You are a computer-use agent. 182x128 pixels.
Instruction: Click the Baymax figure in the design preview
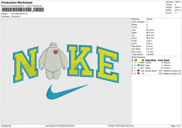pyautogui.click(x=53, y=61)
